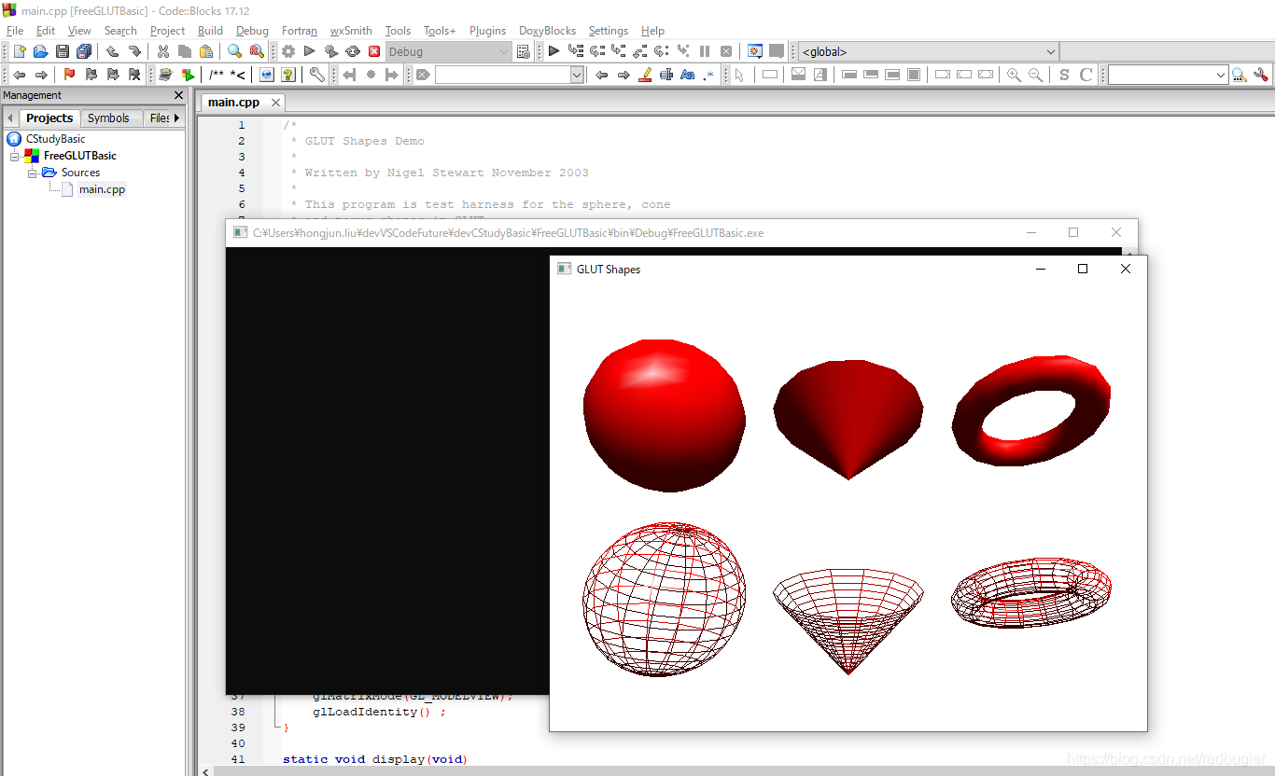Close the Management panel
The image size is (1275, 776).
(179, 95)
